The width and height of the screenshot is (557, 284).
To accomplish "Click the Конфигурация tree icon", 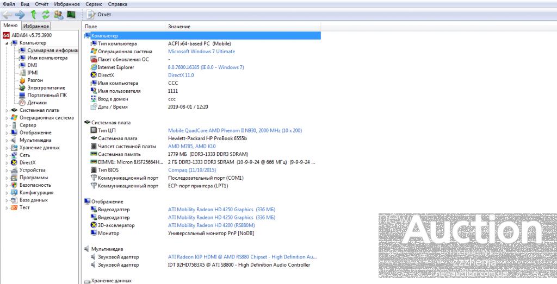I will [14, 193].
